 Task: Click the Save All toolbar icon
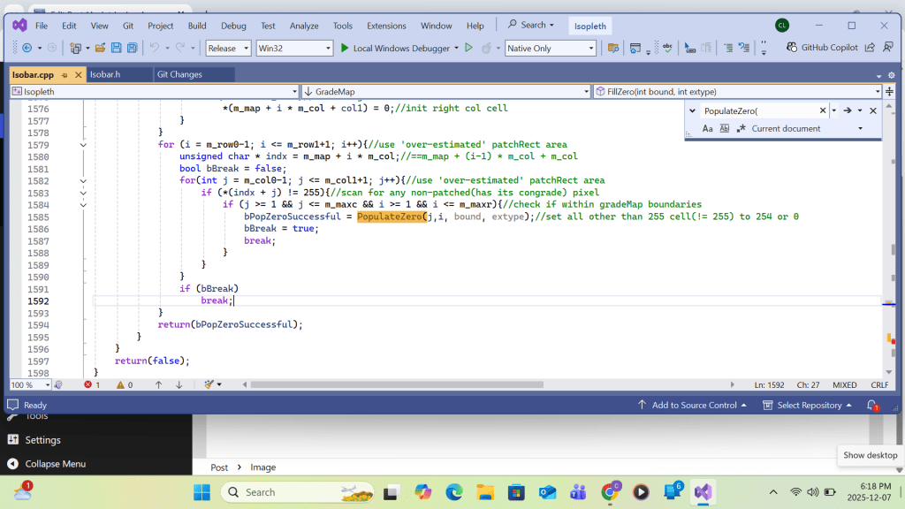click(132, 48)
